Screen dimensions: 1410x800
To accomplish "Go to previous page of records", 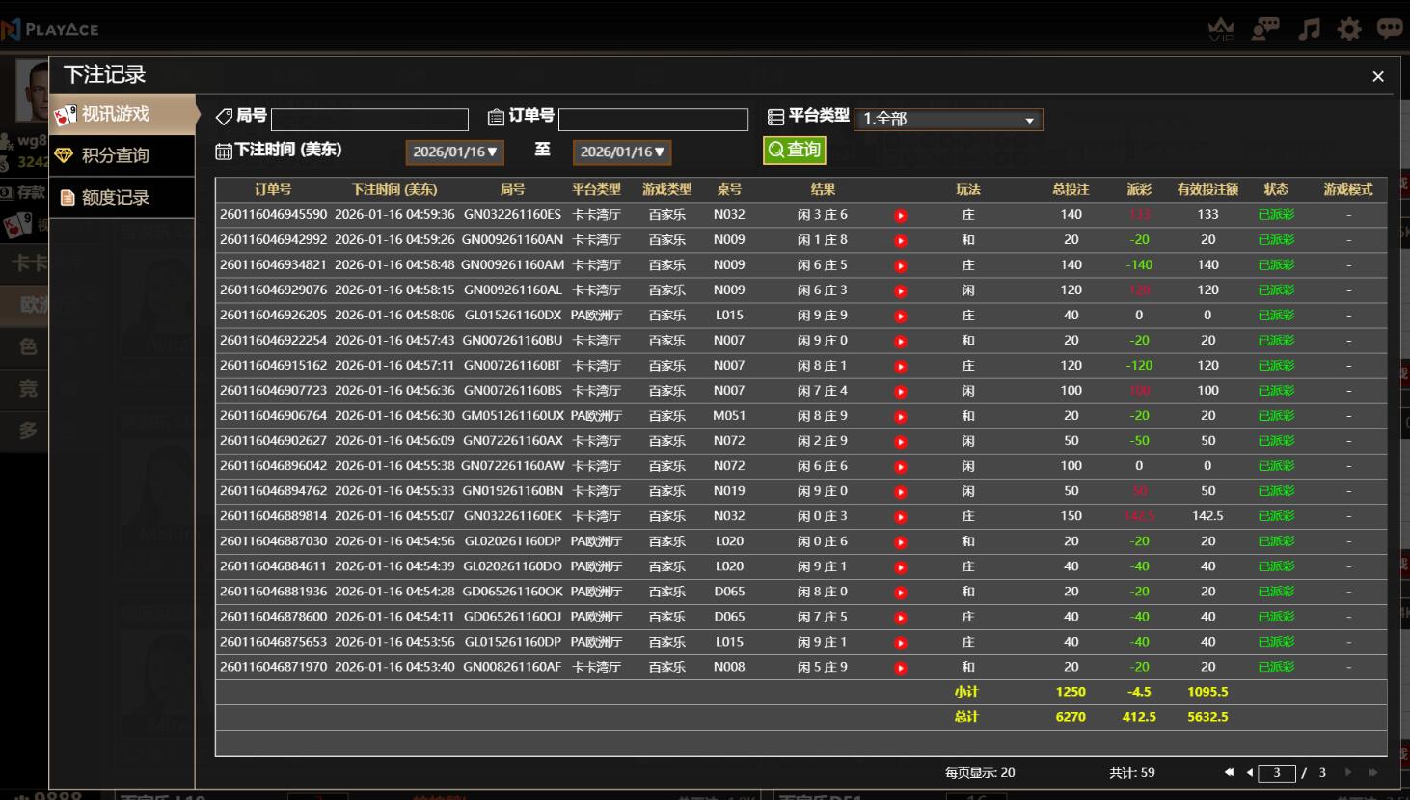I will tap(1250, 772).
